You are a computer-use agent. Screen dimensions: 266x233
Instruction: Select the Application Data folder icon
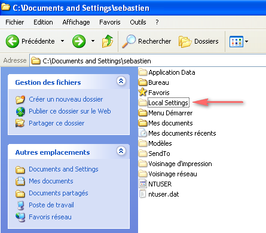click(x=143, y=72)
